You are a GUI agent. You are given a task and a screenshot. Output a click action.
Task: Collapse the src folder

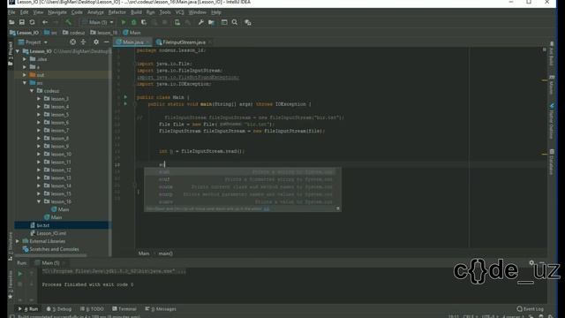[x=25, y=83]
